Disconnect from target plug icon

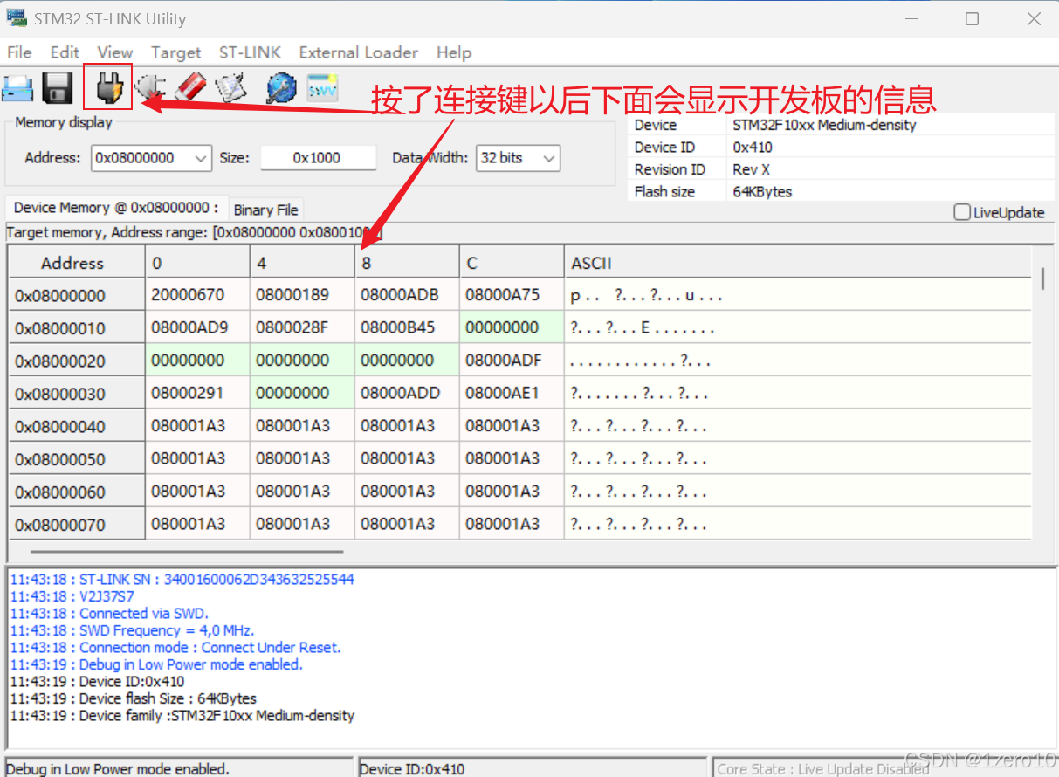point(149,87)
